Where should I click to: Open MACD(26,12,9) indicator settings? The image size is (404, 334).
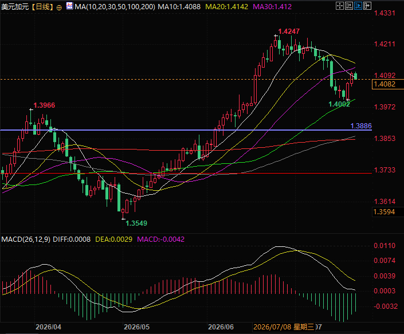[x=26, y=239]
